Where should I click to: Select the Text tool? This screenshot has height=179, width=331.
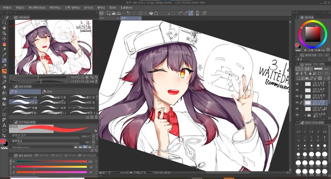(x=4, y=125)
